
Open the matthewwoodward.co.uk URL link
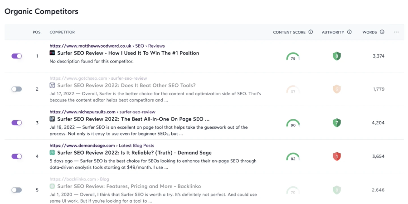pos(90,46)
